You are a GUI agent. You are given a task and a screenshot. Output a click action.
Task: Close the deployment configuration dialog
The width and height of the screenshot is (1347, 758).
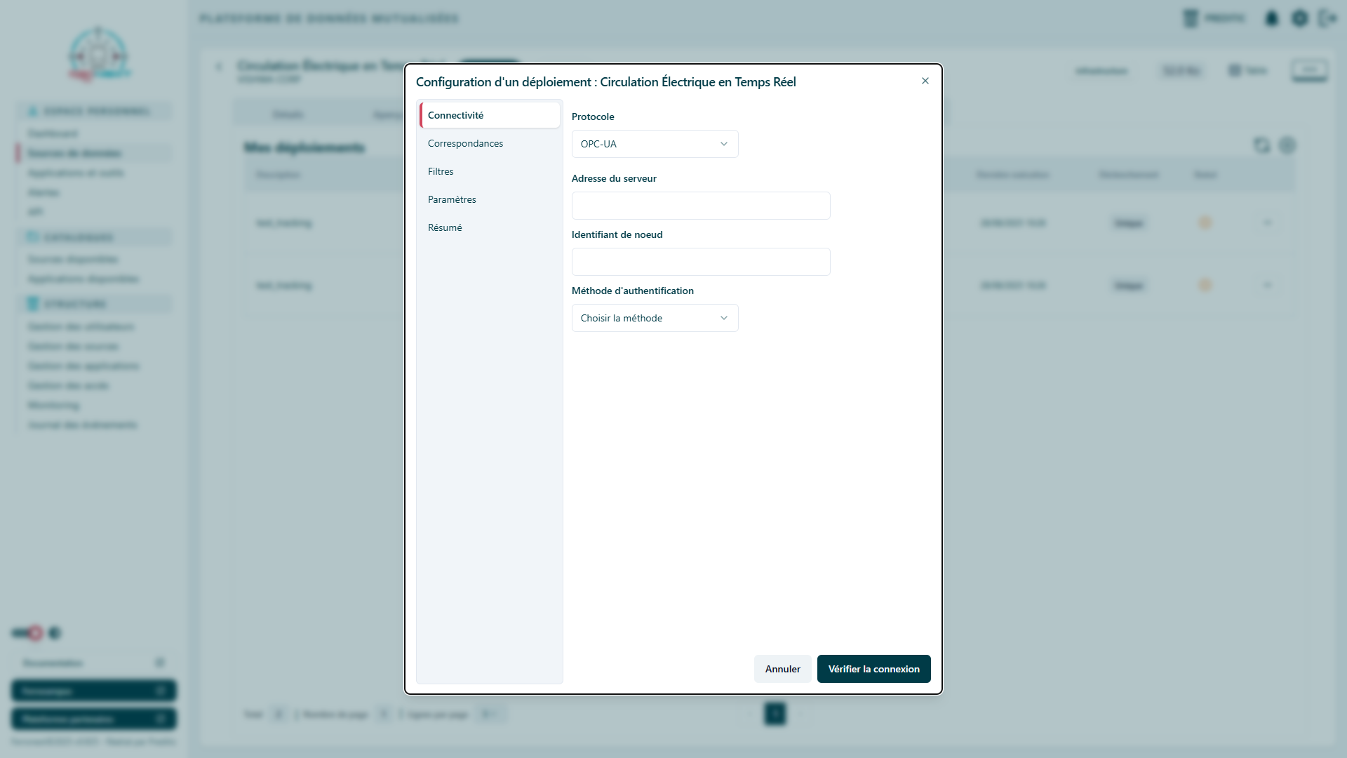click(x=925, y=81)
